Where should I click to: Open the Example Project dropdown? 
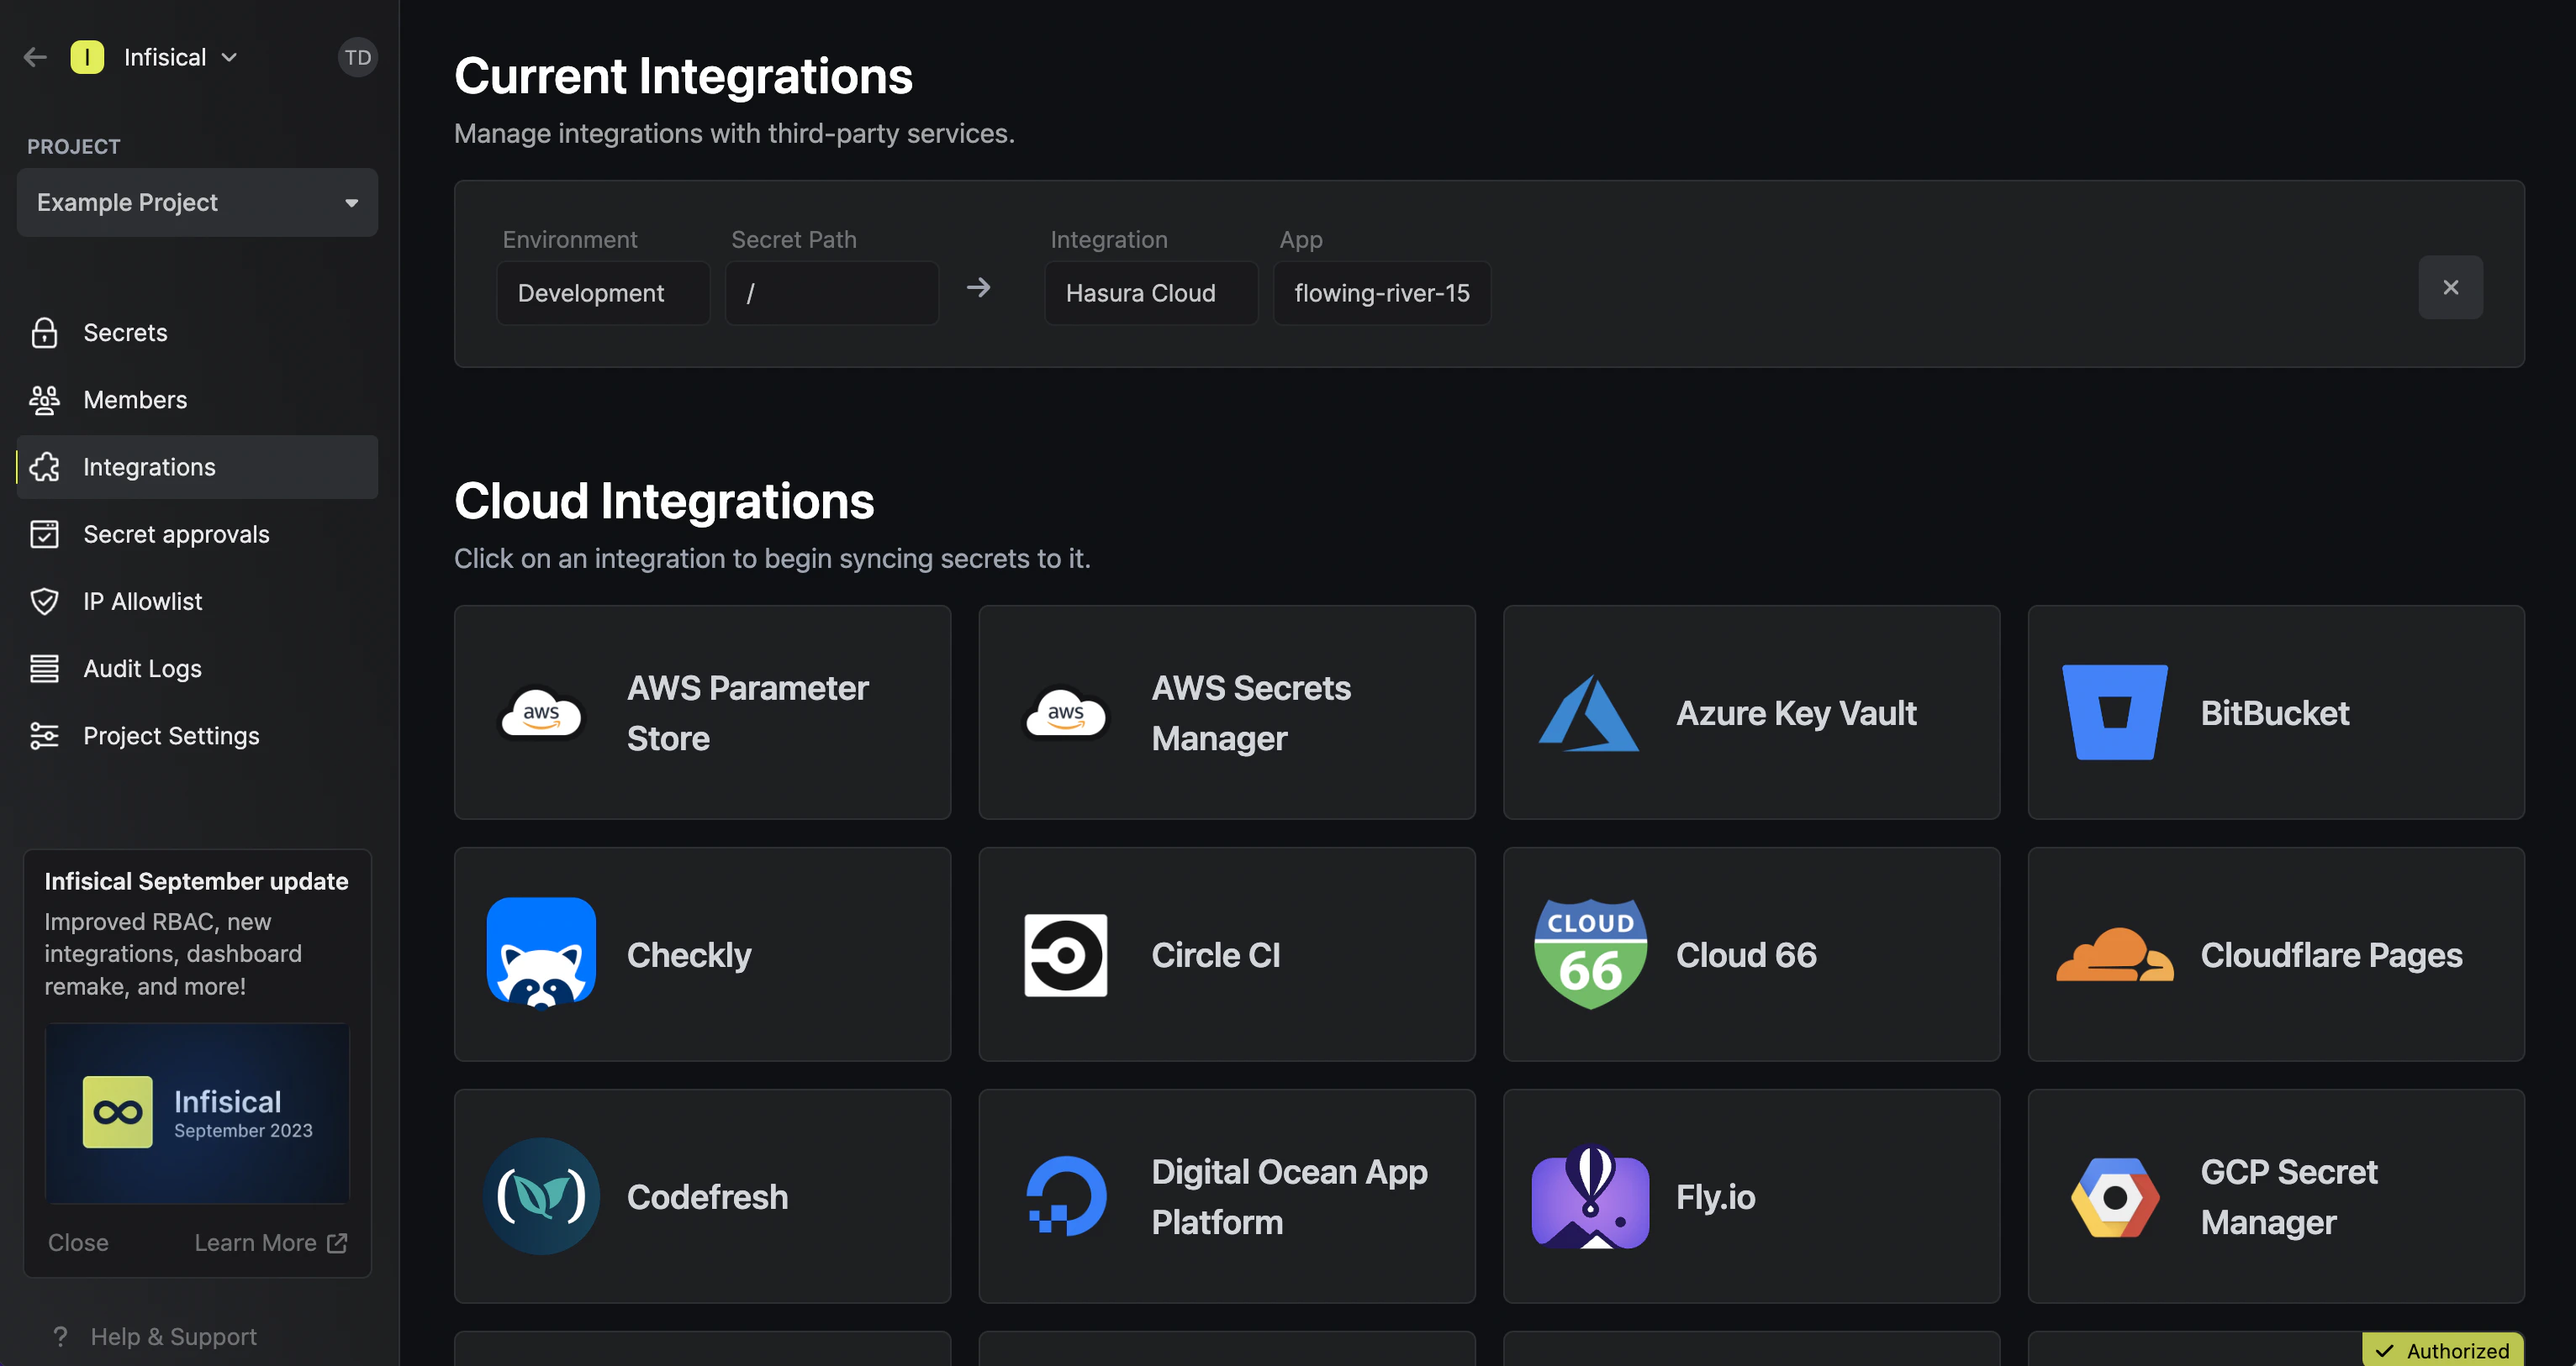pyautogui.click(x=197, y=202)
